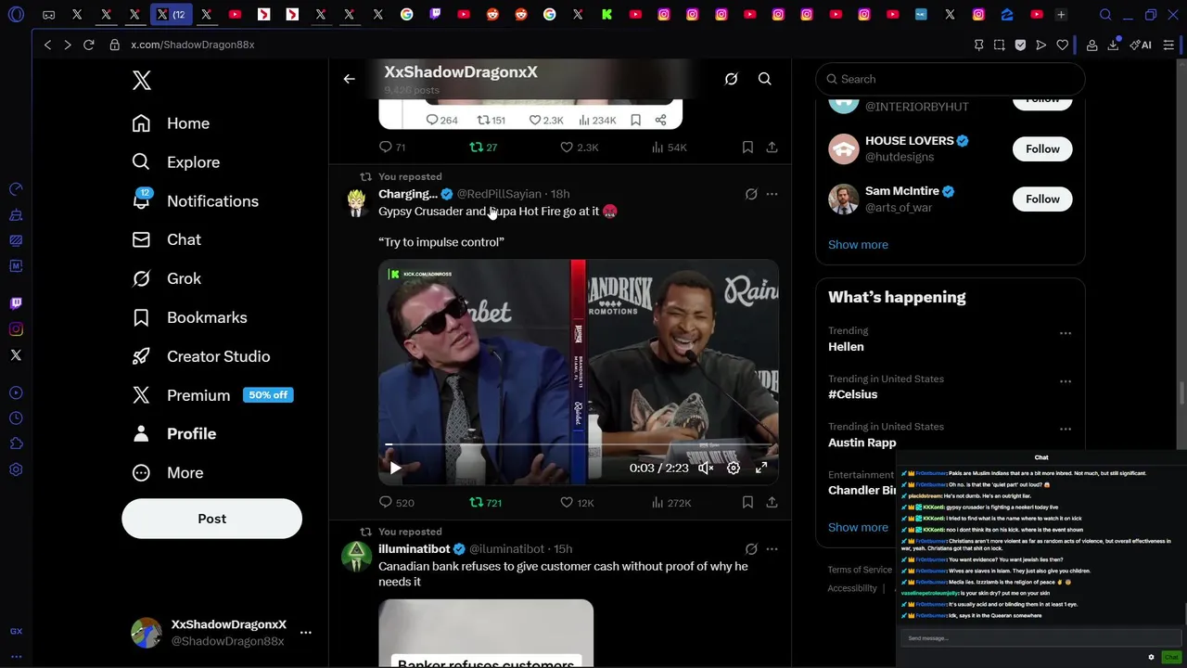Open Accessibility footer link
This screenshot has width=1187, height=668.
coord(852,588)
